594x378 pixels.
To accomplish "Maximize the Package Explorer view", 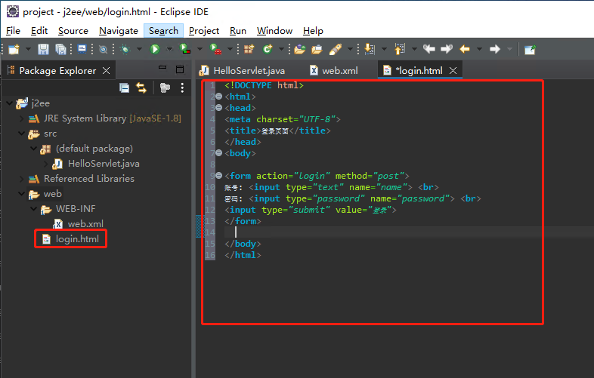I will click(x=180, y=69).
